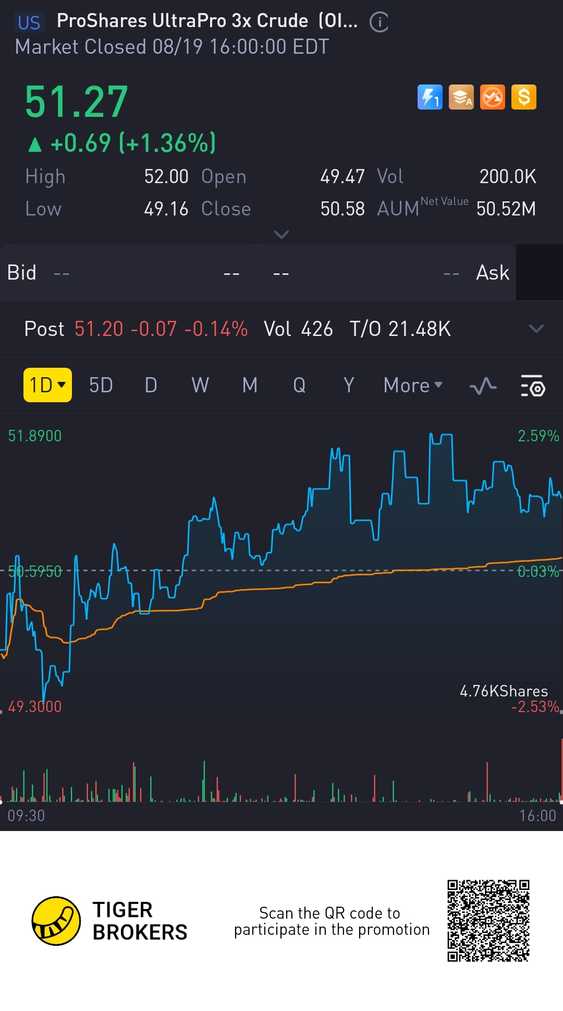
Task: Open the chart indicator waveform icon
Action: pos(483,386)
